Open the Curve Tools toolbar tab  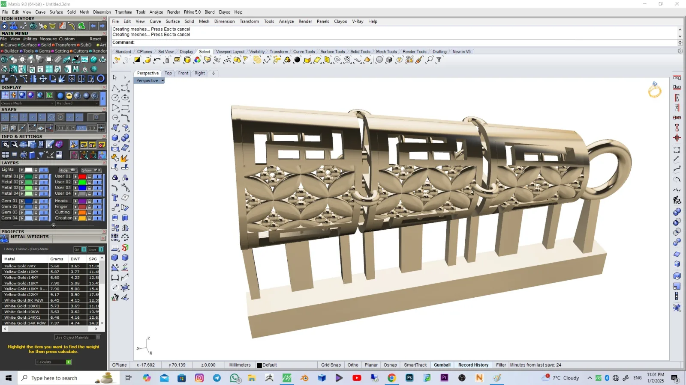[304, 51]
